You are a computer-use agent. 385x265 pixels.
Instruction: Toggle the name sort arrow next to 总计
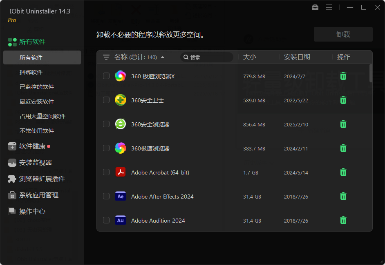[163, 57]
